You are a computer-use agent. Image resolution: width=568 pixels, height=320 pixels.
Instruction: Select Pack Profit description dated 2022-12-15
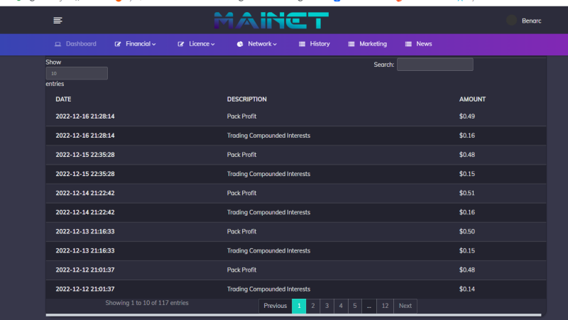(x=241, y=155)
